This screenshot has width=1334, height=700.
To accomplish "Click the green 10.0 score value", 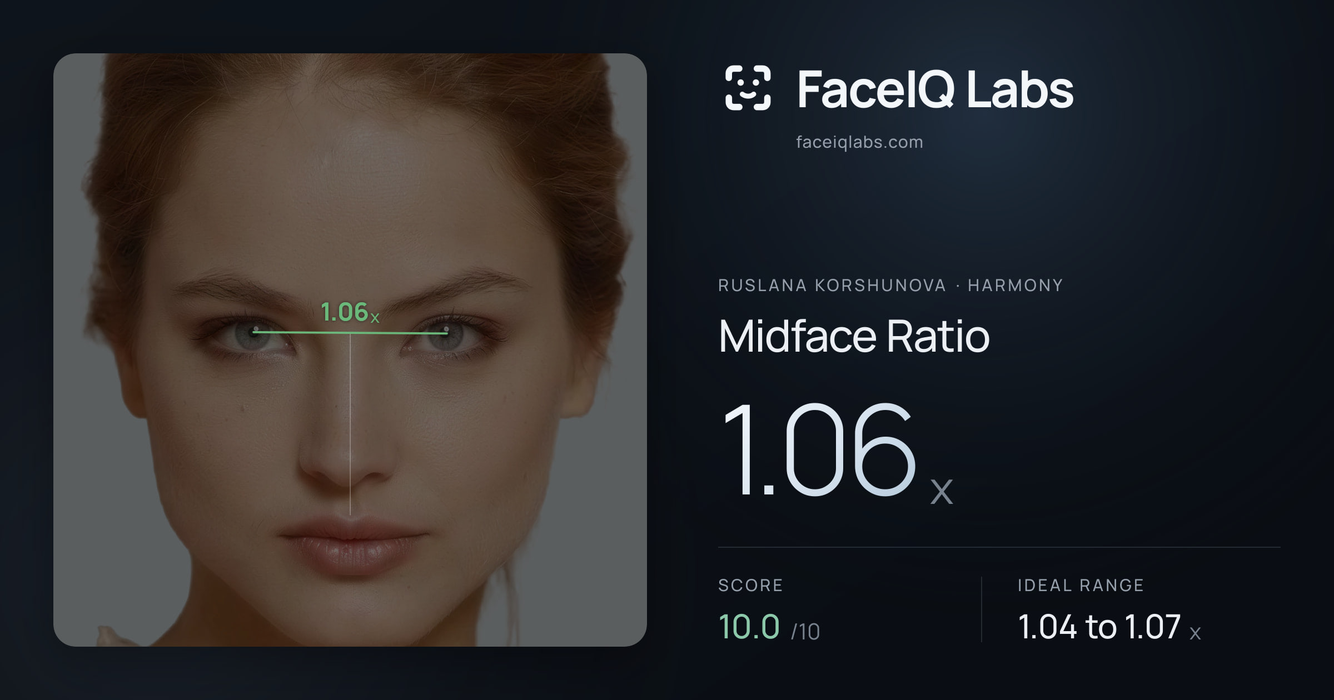I will pyautogui.click(x=749, y=627).
